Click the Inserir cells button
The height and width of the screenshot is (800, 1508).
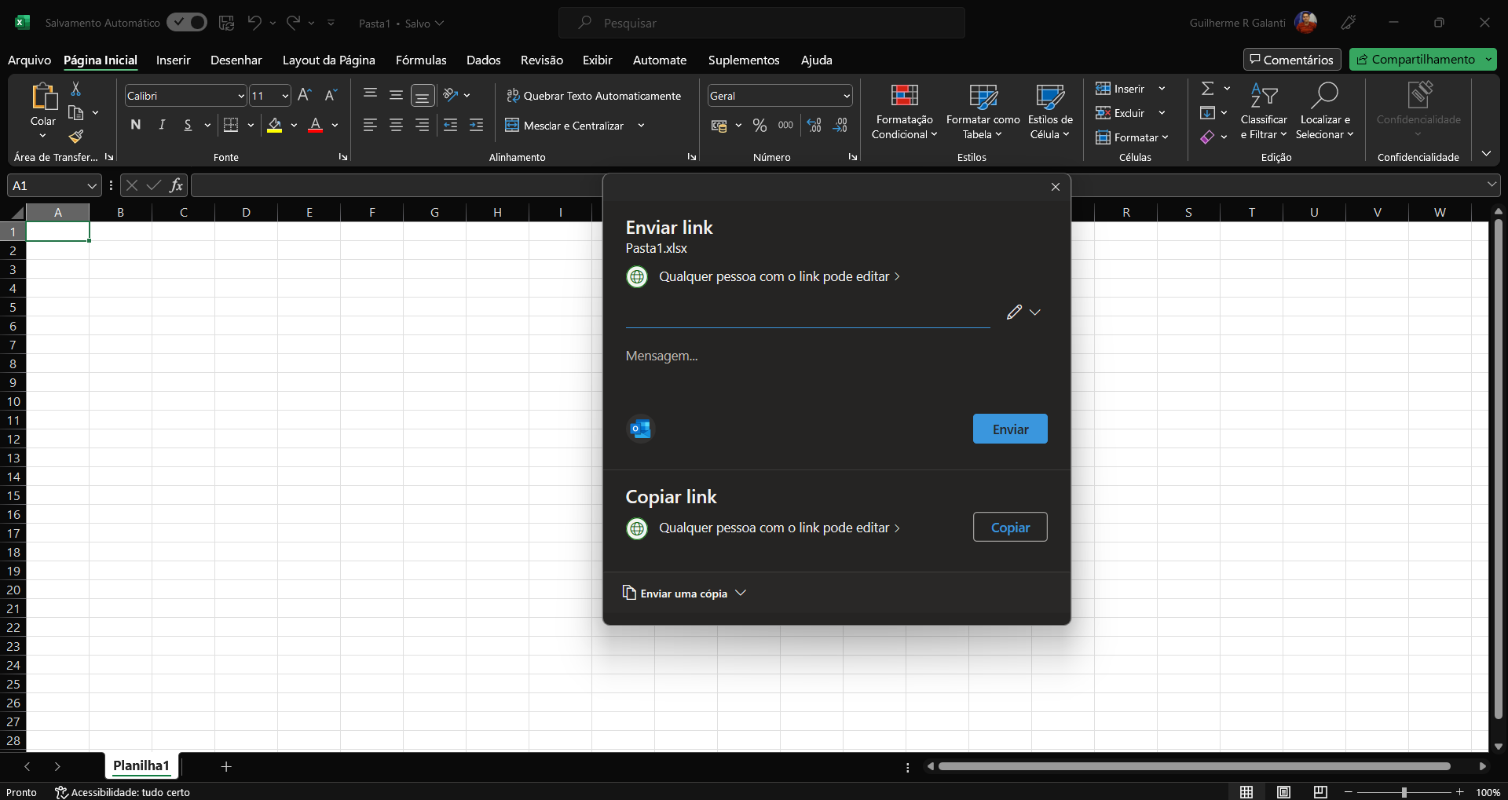[x=1121, y=89]
